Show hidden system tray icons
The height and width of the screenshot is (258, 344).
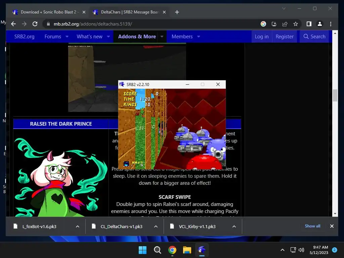282,250
